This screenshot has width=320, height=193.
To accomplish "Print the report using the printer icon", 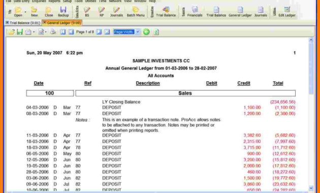I will coord(53,31).
